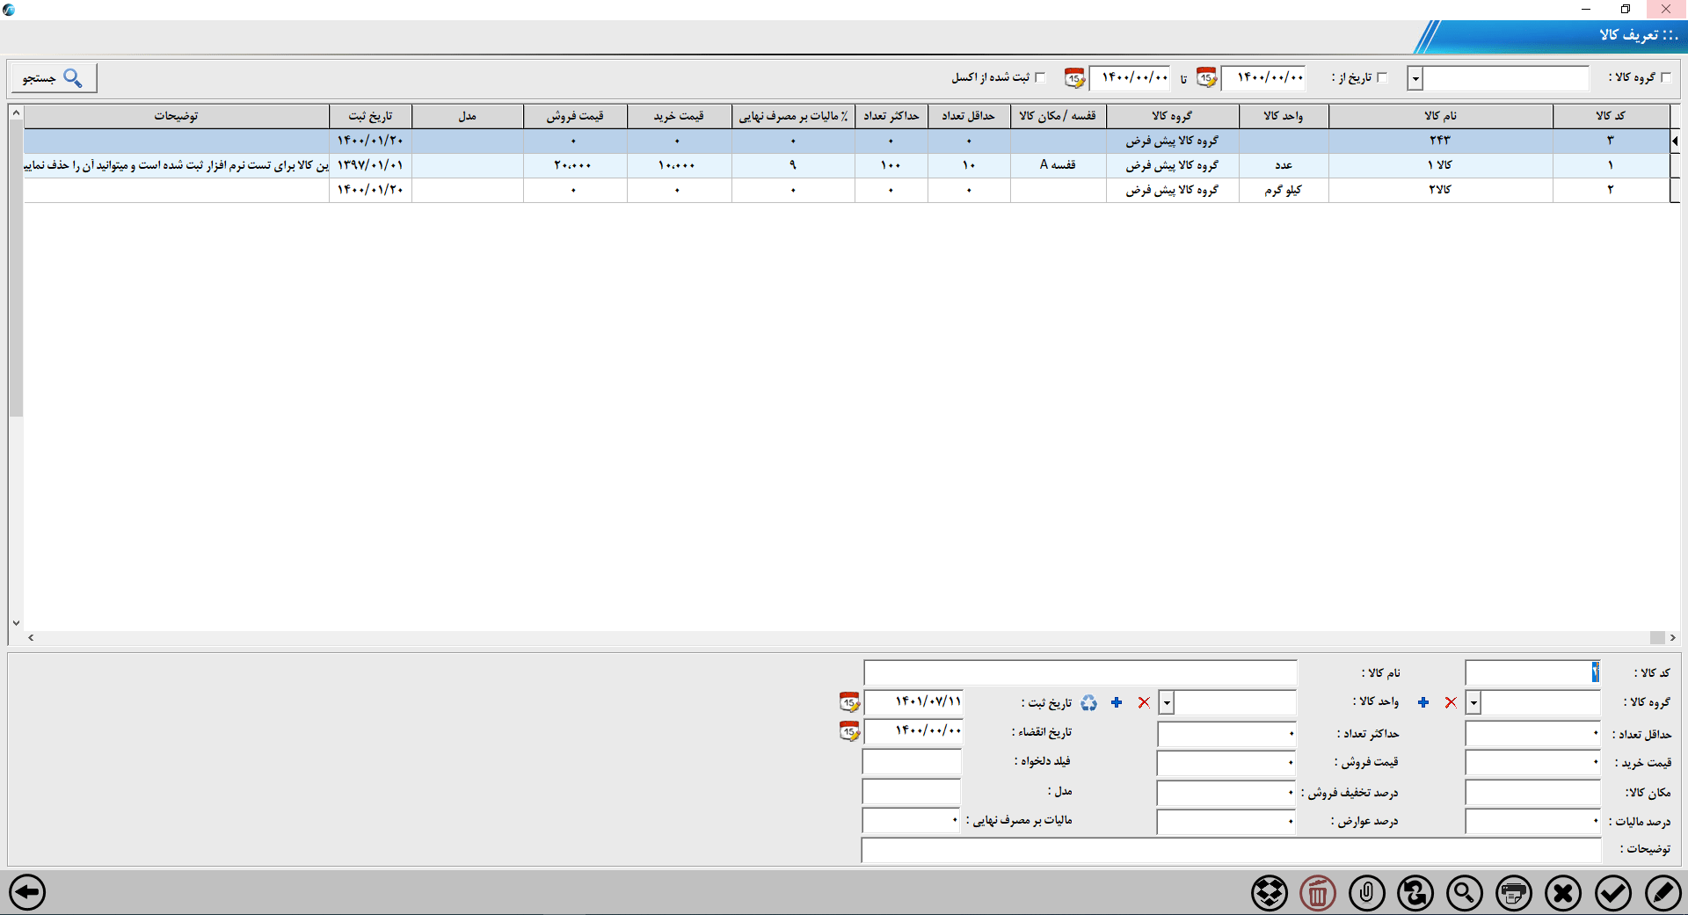This screenshot has height=915, width=1688.
Task: Click the printer icon in bottom toolbar
Action: (x=1514, y=893)
